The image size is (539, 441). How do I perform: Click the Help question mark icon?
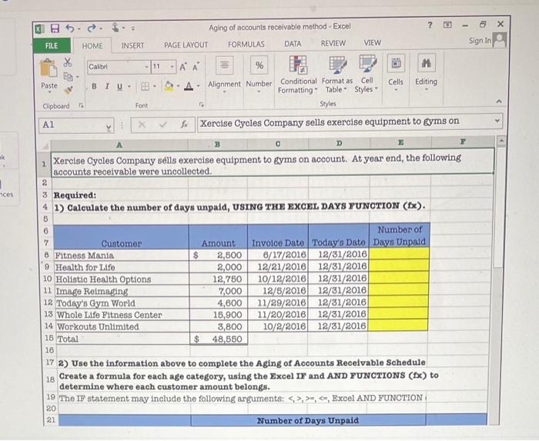(430, 25)
